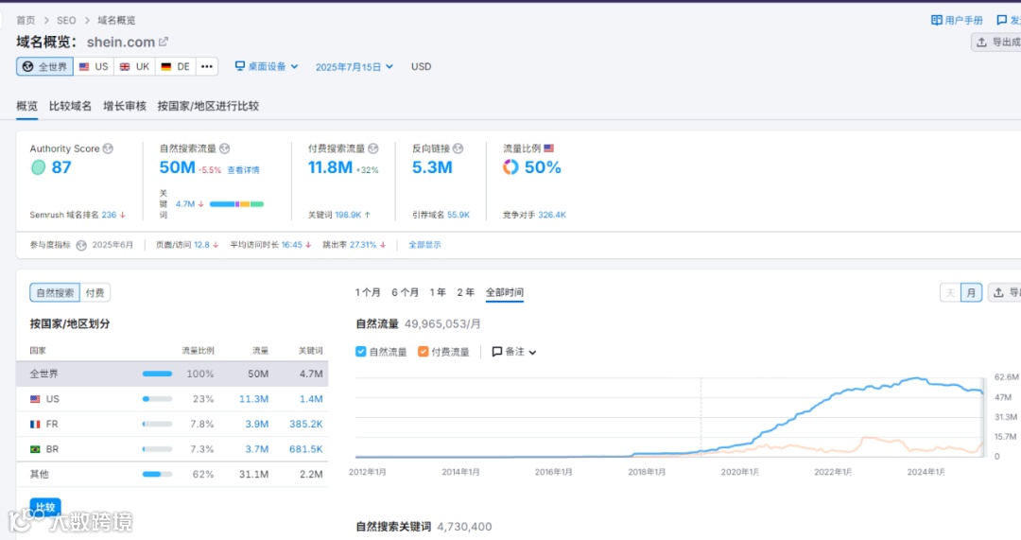Select 1年 time range
The height and width of the screenshot is (540, 1021).
438,292
